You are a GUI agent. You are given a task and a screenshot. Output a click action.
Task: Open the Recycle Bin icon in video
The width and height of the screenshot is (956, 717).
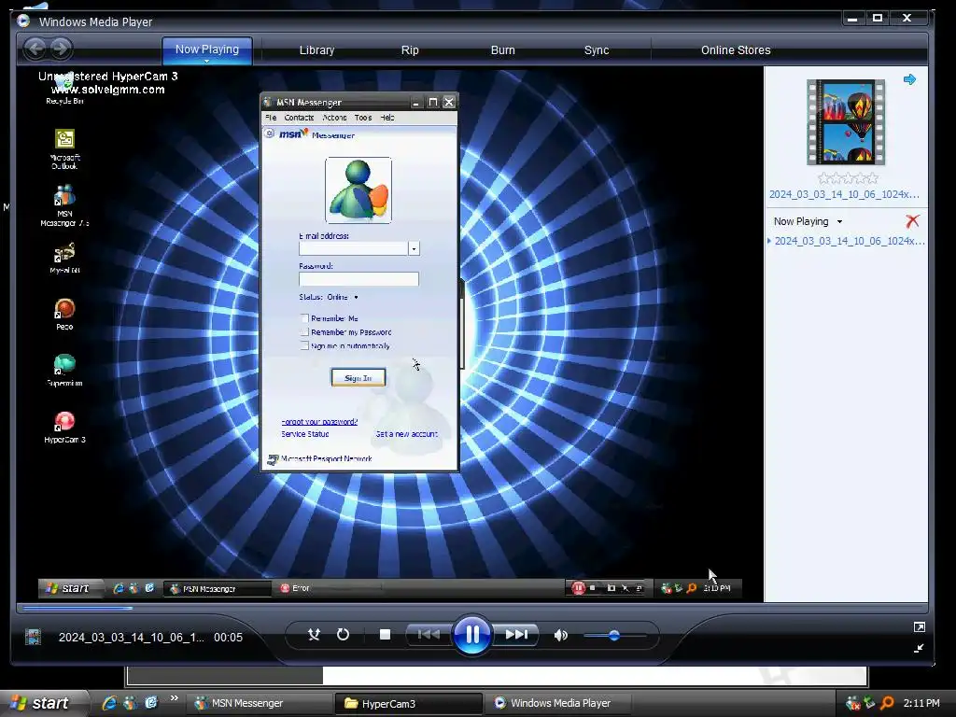64,90
